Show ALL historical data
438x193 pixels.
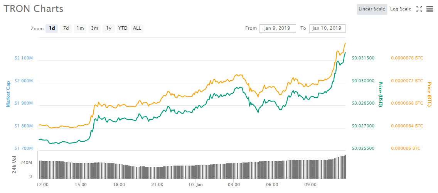[x=137, y=28]
